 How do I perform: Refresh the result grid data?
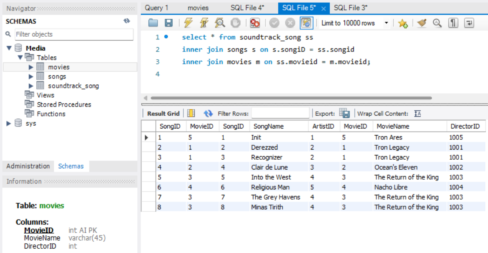(x=208, y=114)
